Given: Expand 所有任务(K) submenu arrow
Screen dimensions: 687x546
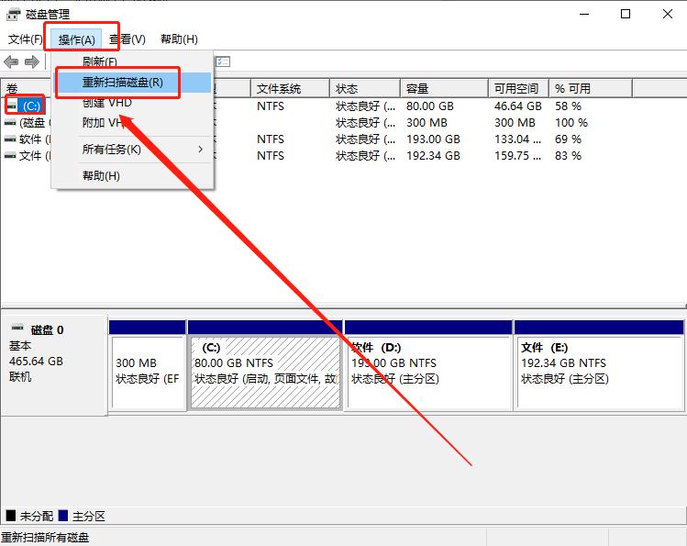Looking at the screenshot, I should pos(200,150).
